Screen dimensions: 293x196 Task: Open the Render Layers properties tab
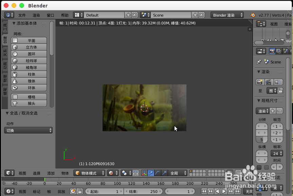click(x=279, y=51)
